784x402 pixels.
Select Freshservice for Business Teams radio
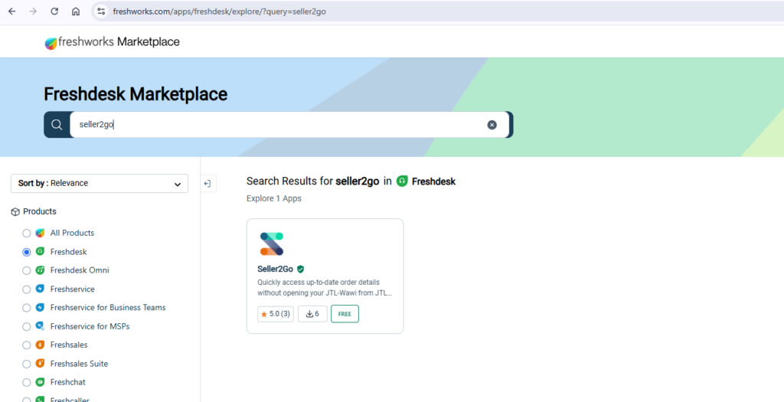(27, 308)
